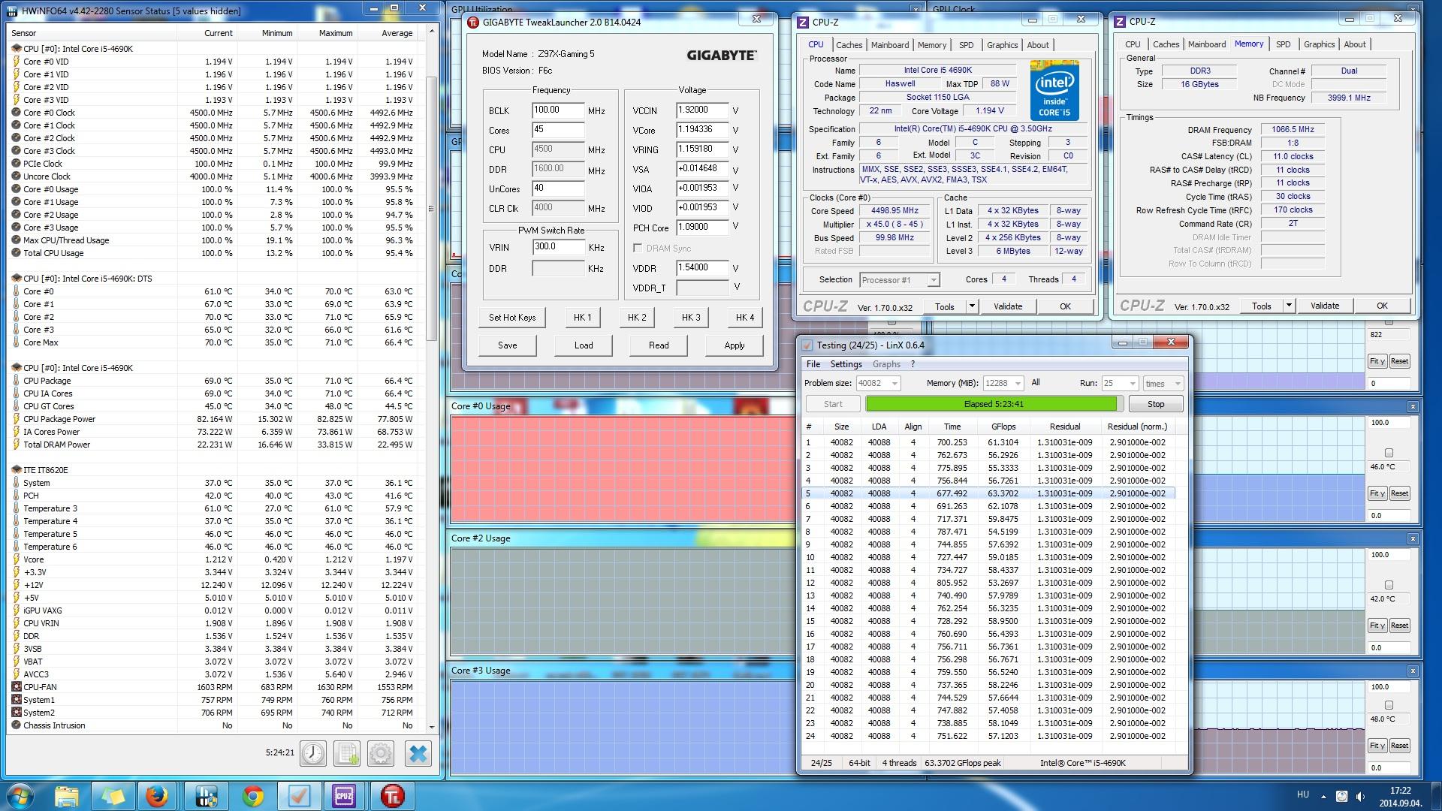The width and height of the screenshot is (1442, 811).
Task: Click Validate in CPU-Z CPU window
Action: coord(1008,306)
